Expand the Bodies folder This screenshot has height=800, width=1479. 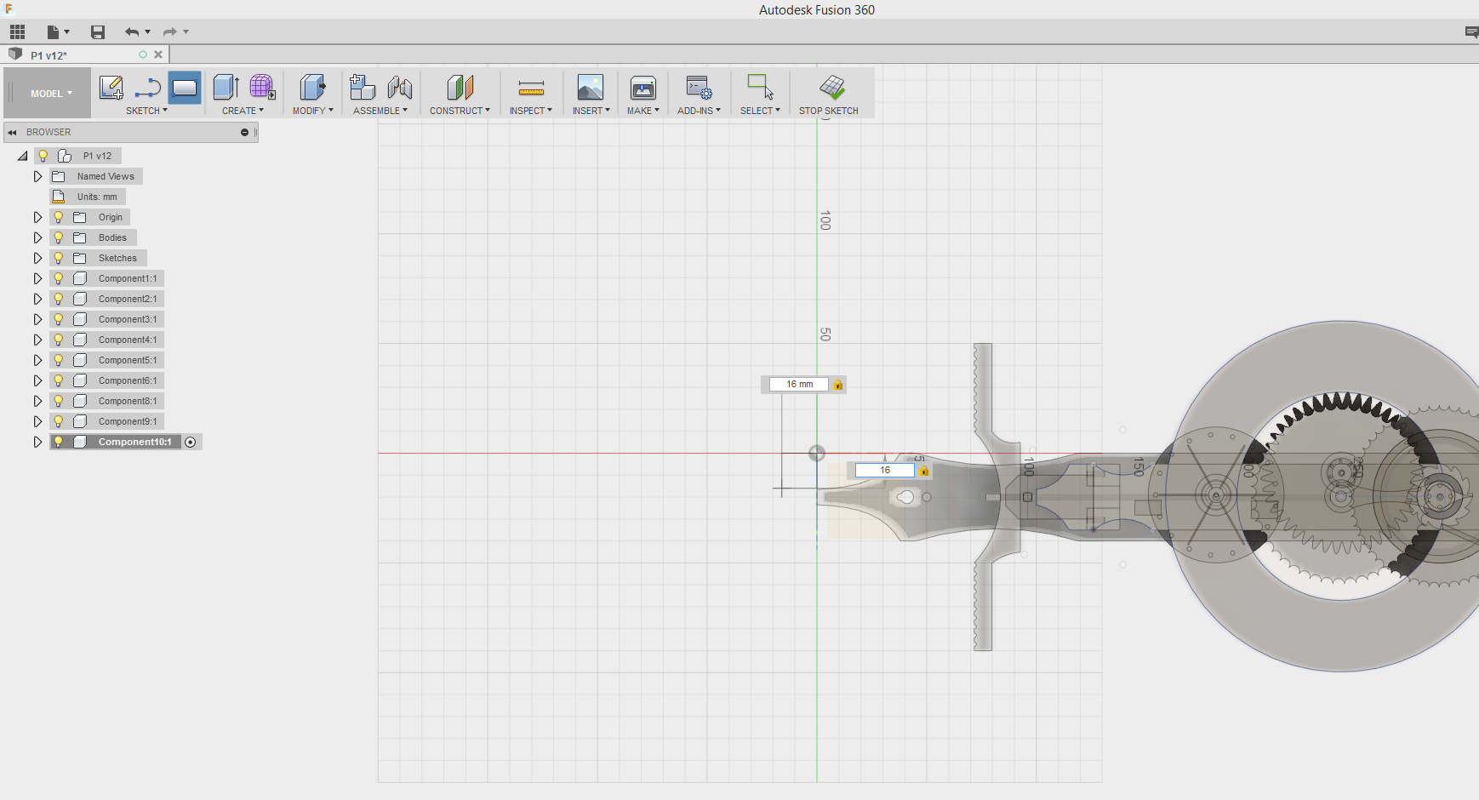[37, 237]
